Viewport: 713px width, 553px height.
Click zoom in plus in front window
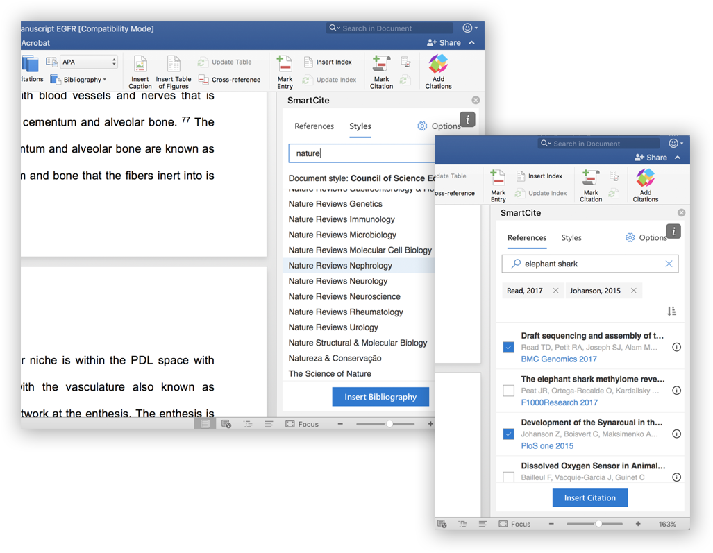point(638,524)
